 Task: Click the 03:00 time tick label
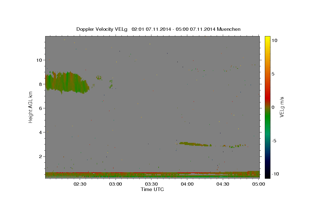(116, 184)
